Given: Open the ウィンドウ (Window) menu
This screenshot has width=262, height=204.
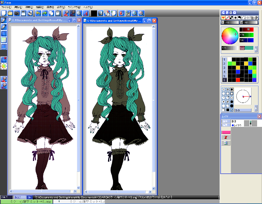Looking at the screenshot, I should pyautogui.click(x=74, y=7).
